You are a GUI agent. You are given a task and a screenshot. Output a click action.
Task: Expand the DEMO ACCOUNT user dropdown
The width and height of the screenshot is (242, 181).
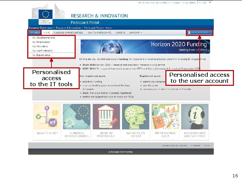[200, 32]
